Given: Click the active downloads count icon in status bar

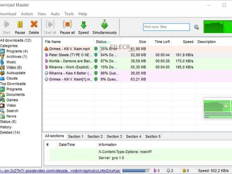Looking at the screenshot, I should [155, 171].
